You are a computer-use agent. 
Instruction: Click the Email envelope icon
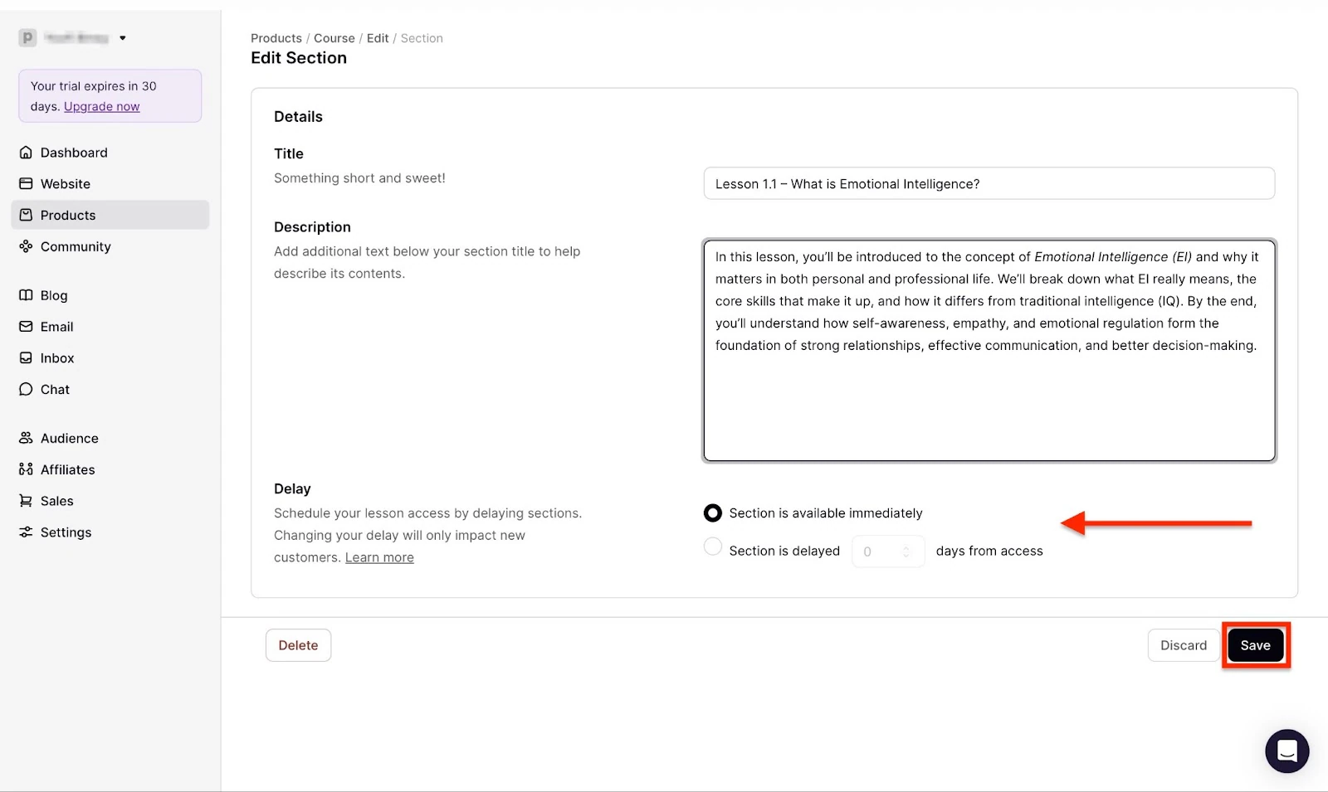(26, 327)
